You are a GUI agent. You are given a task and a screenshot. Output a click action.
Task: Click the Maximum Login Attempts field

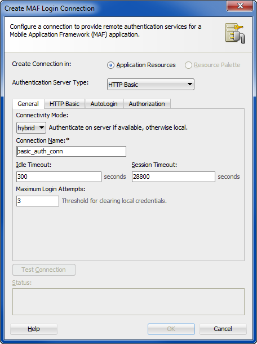38,201
